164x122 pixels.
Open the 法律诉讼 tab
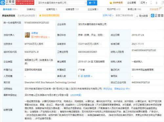31,9
